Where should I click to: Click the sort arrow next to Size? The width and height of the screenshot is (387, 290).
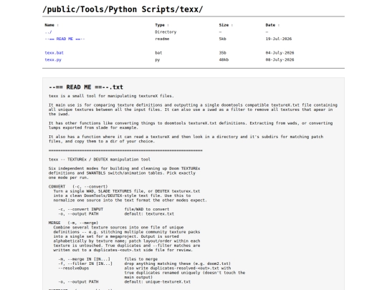pyautogui.click(x=232, y=25)
